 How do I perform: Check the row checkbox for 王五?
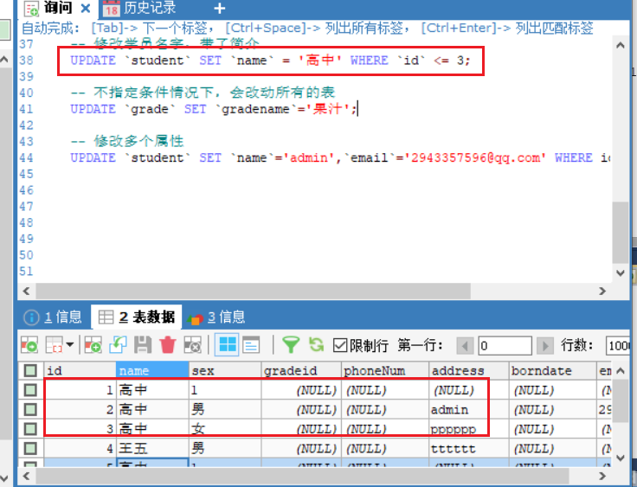pyautogui.click(x=30, y=448)
